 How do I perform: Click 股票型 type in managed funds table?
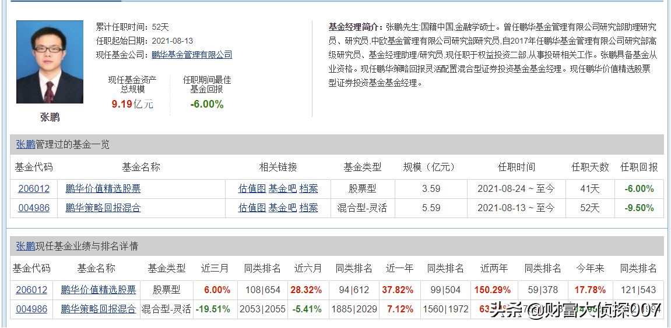[x=363, y=189]
